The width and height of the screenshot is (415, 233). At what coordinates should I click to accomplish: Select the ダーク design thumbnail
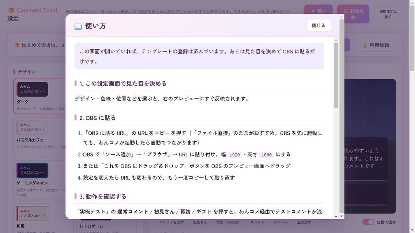point(32,89)
